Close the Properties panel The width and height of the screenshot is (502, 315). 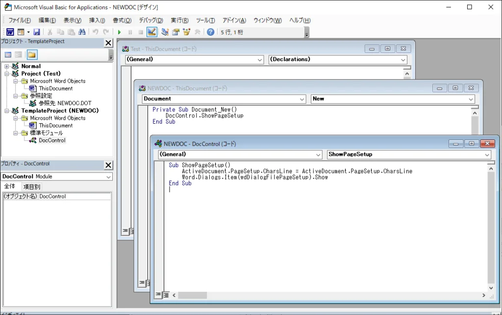click(x=108, y=165)
